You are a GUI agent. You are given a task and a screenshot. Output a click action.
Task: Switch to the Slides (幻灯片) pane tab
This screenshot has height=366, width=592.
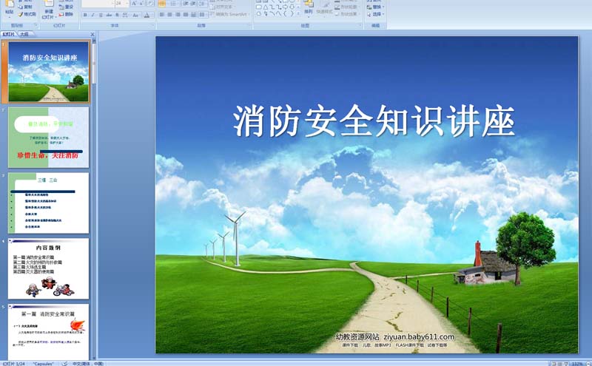[8, 34]
